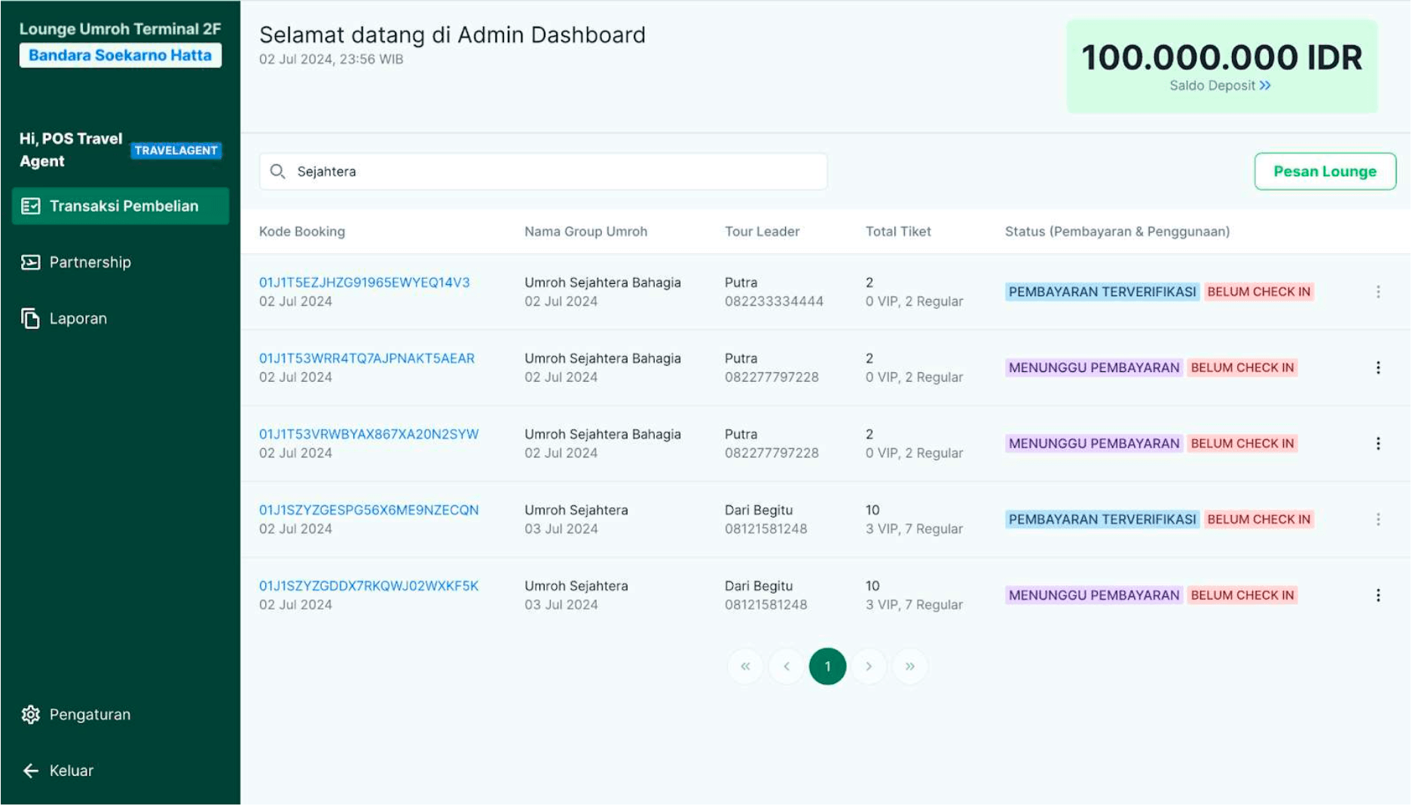The height and width of the screenshot is (806, 1412).
Task: Click the Status (Pembayaran & Penggunaan) header
Action: click(x=1117, y=232)
